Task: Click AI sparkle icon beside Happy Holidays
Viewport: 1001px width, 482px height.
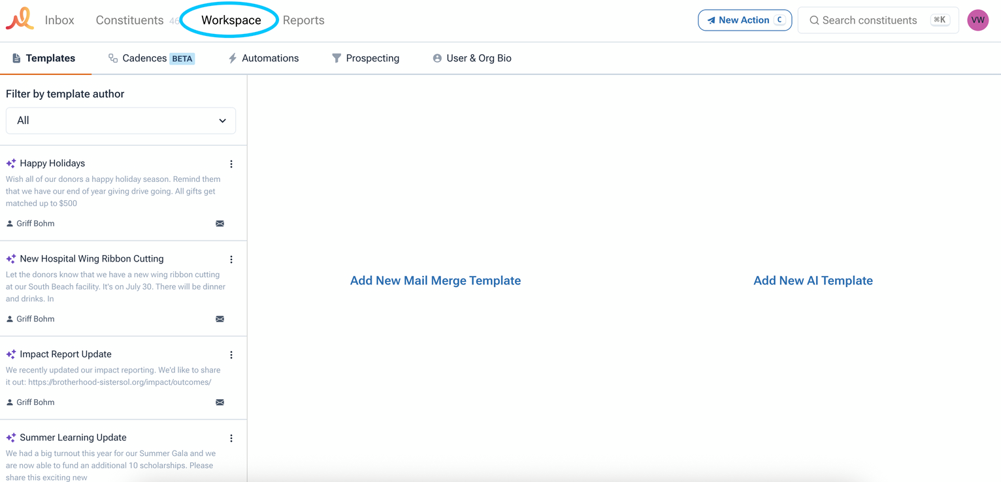Action: click(11, 164)
